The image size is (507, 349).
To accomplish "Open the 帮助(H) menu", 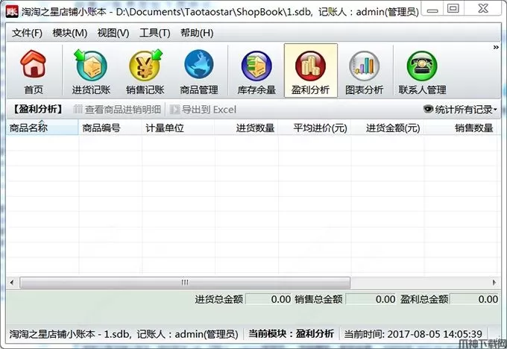I will point(197,33).
